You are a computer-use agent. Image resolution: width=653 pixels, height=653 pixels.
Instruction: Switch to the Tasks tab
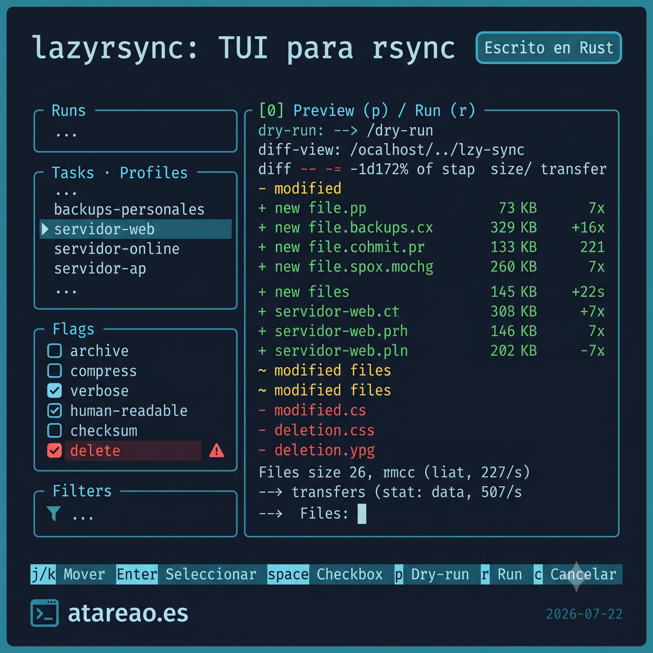click(73, 173)
